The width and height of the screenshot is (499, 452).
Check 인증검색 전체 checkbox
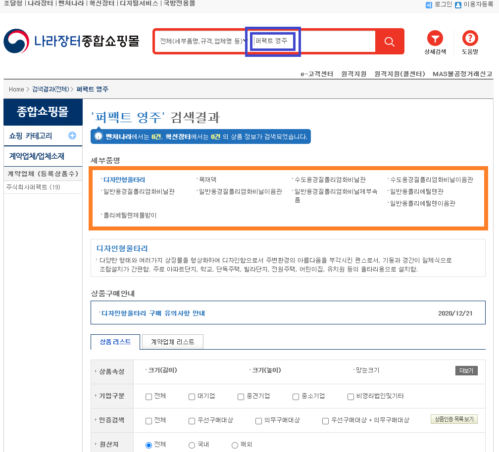coord(149,421)
